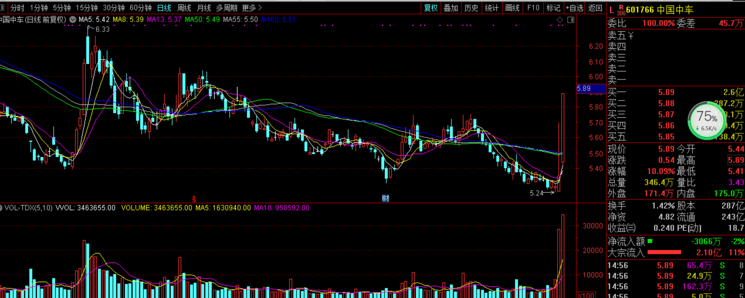745x298 pixels.
Task: Click the 买三 price 5.87
Action: pos(666,115)
